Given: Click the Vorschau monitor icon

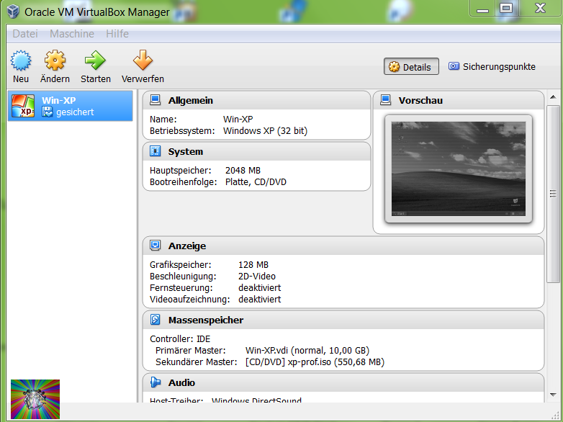Looking at the screenshot, I should [386, 100].
